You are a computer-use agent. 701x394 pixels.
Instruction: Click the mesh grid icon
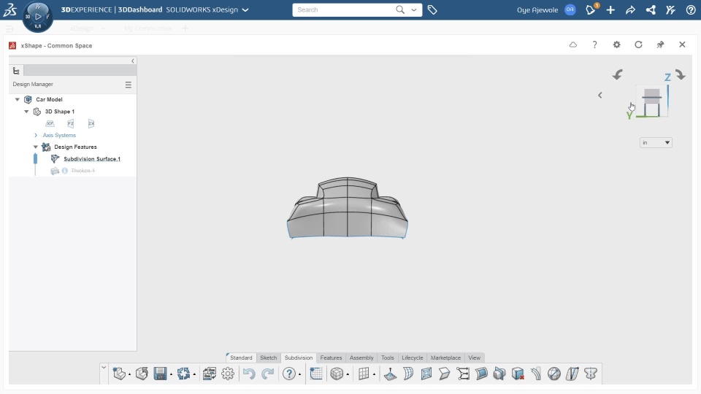coord(364,374)
